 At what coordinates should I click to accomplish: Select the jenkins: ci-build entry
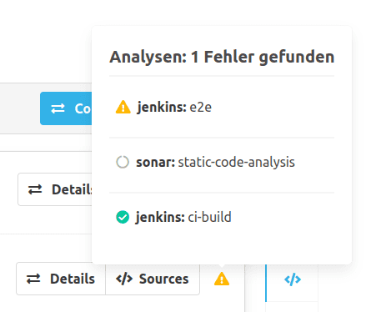pyautogui.click(x=222, y=217)
